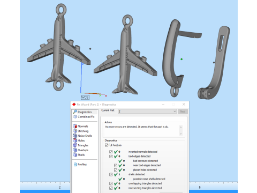Toggle near bad edges detected checkbox
The height and width of the screenshot is (193, 257).
point(116,165)
